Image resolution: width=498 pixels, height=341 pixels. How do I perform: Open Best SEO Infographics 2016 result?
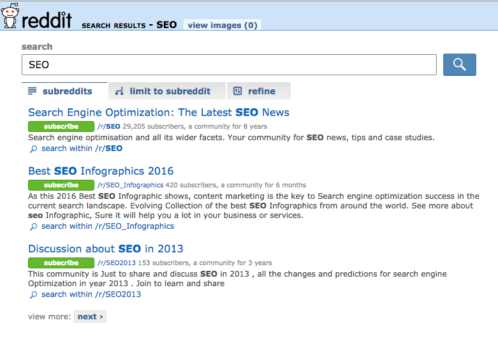coord(101,171)
